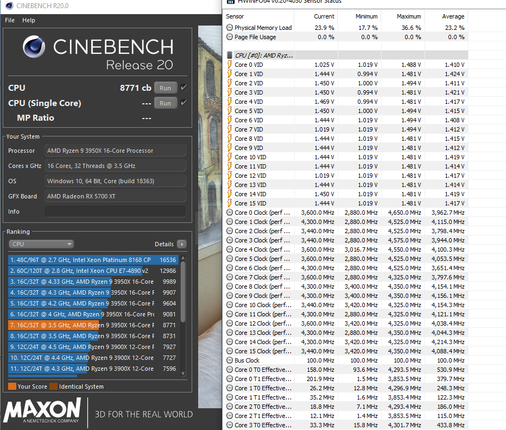Click the Cores x GHz field
The width and height of the screenshot is (506, 430).
(x=115, y=166)
